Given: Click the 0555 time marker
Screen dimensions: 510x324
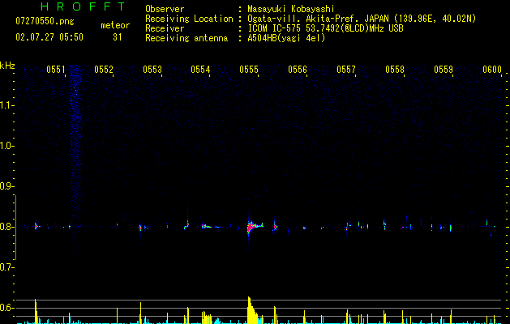Looking at the screenshot, I should pyautogui.click(x=249, y=70).
